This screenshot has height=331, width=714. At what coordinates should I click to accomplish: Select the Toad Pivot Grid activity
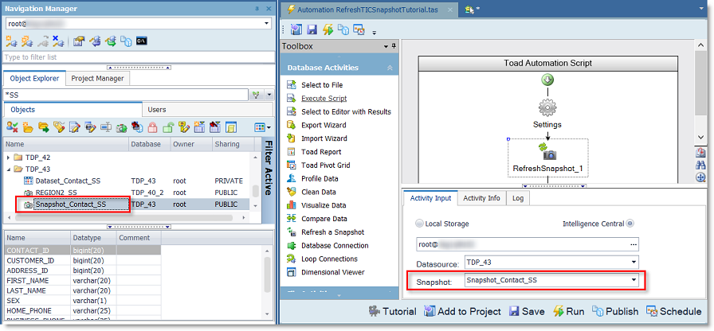coord(319,165)
